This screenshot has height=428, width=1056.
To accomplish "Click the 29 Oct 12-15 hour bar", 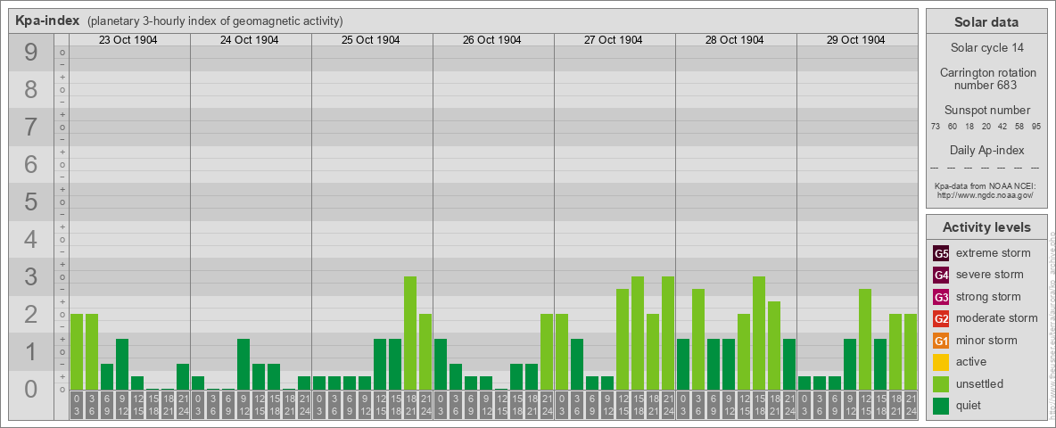I will [865, 339].
